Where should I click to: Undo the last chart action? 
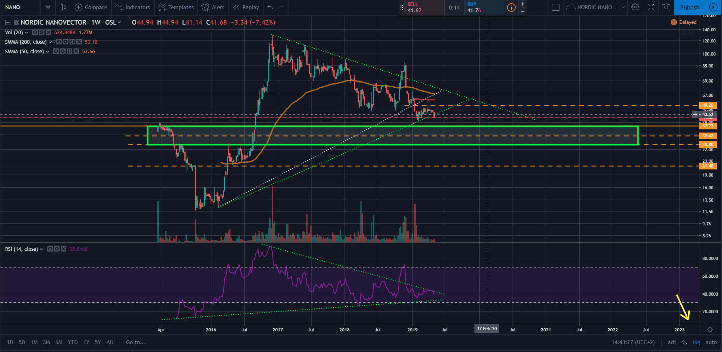point(270,7)
